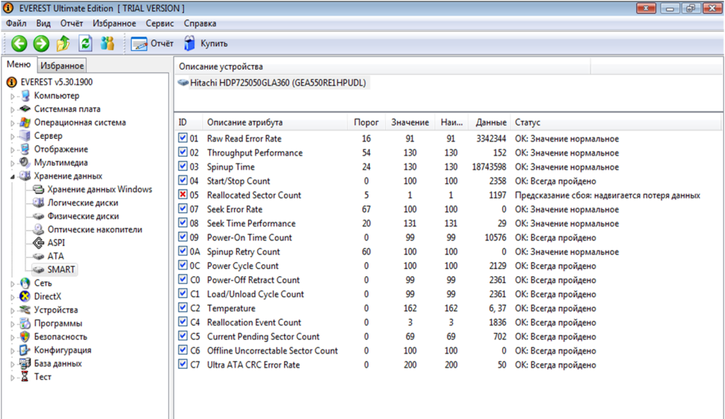Click the Отчёт toolbar button
The image size is (725, 419).
point(152,43)
